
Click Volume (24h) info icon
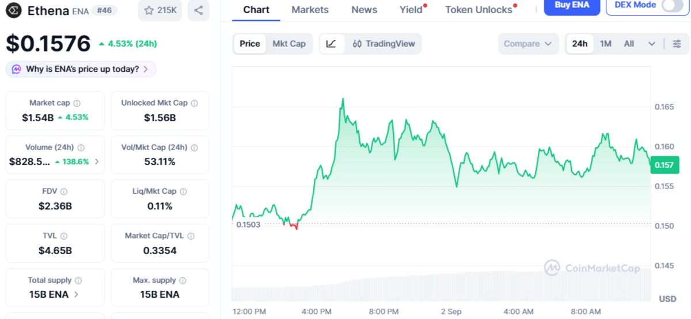(x=81, y=148)
